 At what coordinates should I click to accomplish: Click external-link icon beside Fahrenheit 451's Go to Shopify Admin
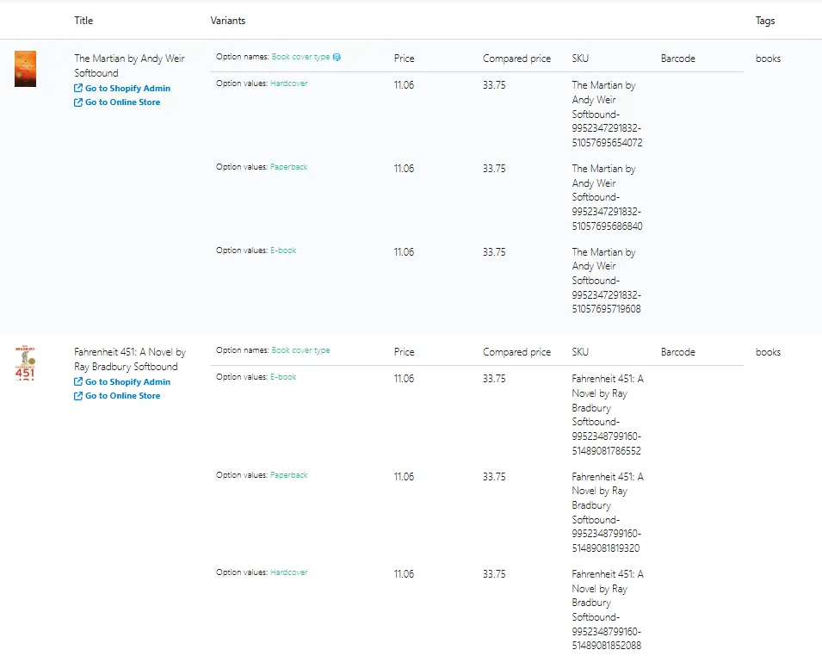78,381
